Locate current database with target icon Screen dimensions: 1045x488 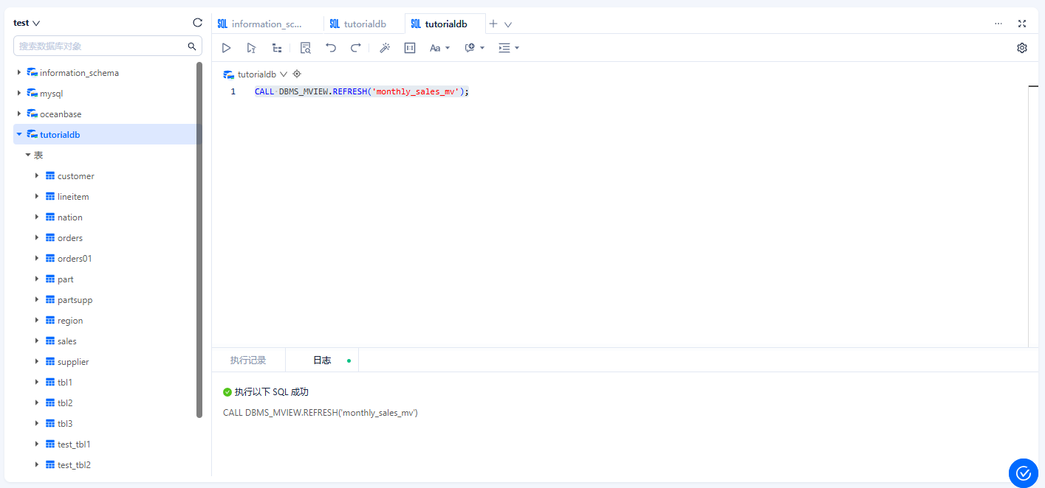pos(297,74)
